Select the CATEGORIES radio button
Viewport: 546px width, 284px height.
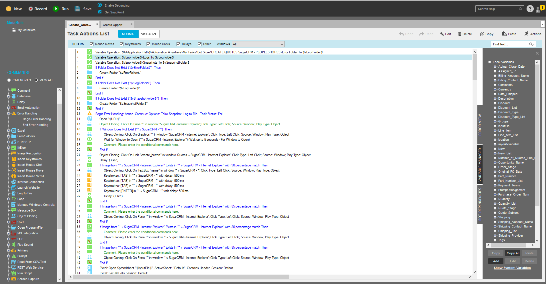(9, 80)
